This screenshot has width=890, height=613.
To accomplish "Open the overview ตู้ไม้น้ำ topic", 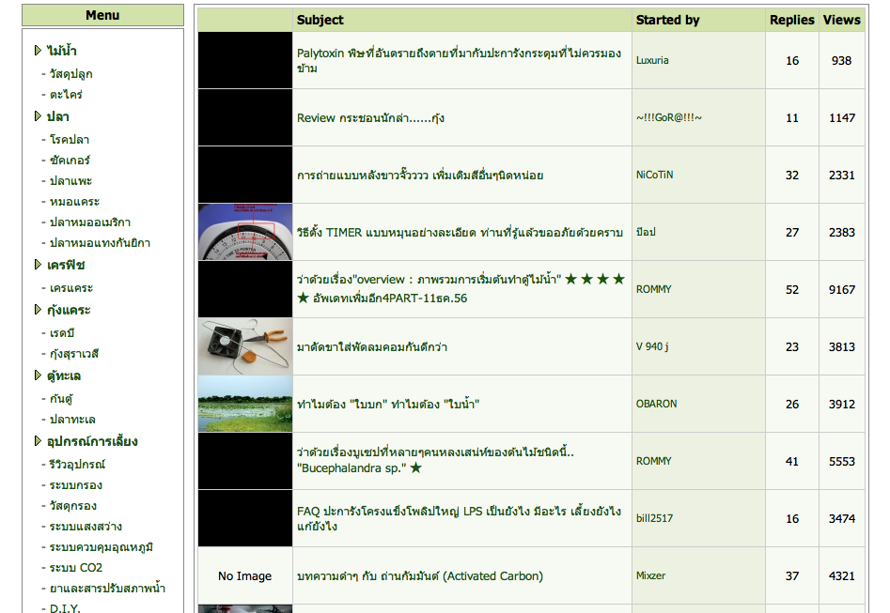I will tap(461, 288).
